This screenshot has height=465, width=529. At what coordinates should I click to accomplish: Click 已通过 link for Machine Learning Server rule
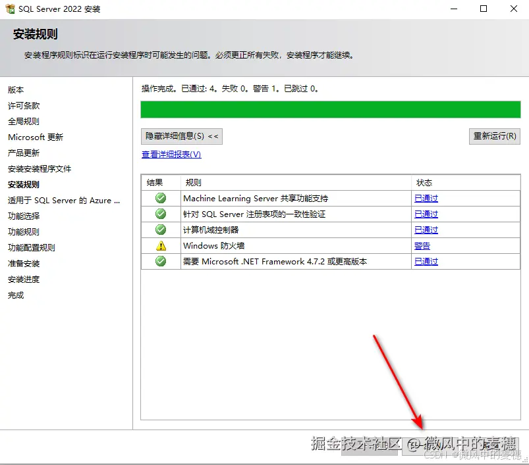coord(426,197)
